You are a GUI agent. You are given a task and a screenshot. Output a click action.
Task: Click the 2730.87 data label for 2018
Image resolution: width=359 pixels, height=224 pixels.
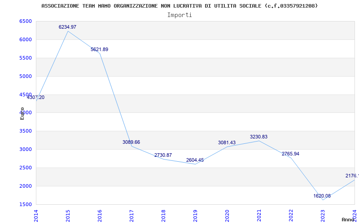[x=163, y=155]
